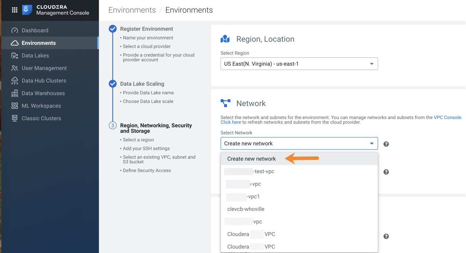Choose the -test-vpc network option
This screenshot has height=253, width=466.
(299, 172)
